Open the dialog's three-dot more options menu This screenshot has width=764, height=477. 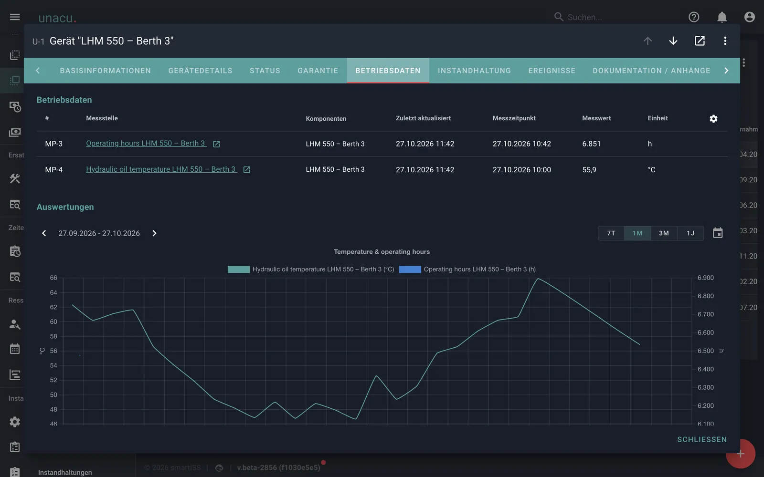[725, 41]
